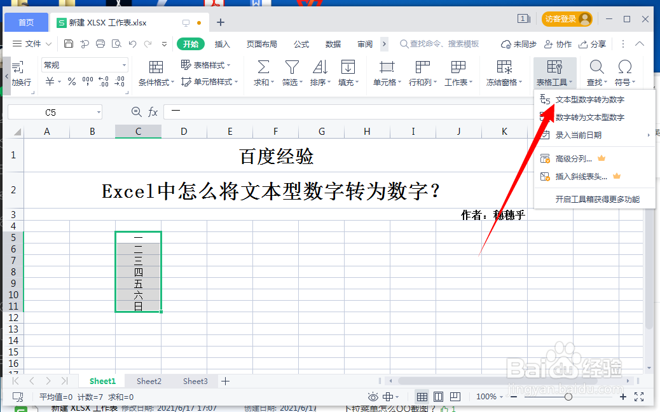Click the Fill (填充) icon
Viewport: 660px width, 412px height.
click(x=348, y=67)
